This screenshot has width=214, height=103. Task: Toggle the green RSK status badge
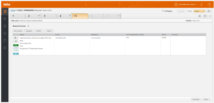pyautogui.click(x=16, y=45)
